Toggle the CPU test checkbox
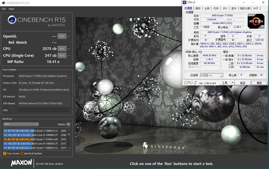The width and height of the screenshot is (269, 169). [69, 48]
